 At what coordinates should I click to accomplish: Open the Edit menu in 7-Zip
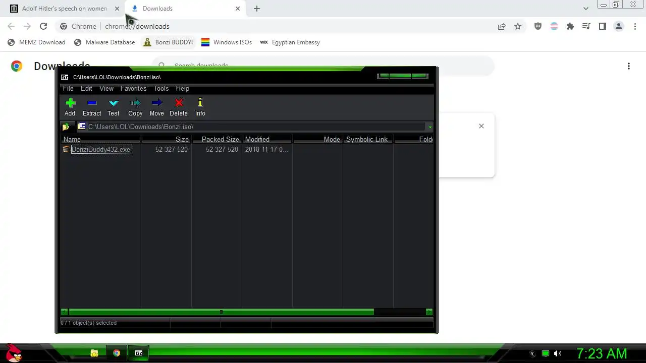pyautogui.click(x=86, y=89)
